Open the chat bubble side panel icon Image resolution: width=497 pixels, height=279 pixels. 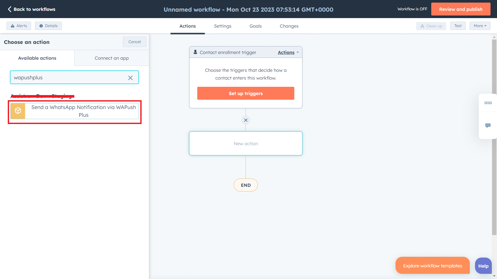(488, 126)
